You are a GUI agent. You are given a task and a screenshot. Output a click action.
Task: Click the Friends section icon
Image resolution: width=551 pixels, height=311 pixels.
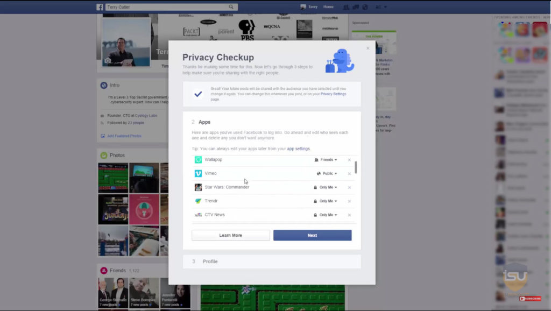click(104, 271)
